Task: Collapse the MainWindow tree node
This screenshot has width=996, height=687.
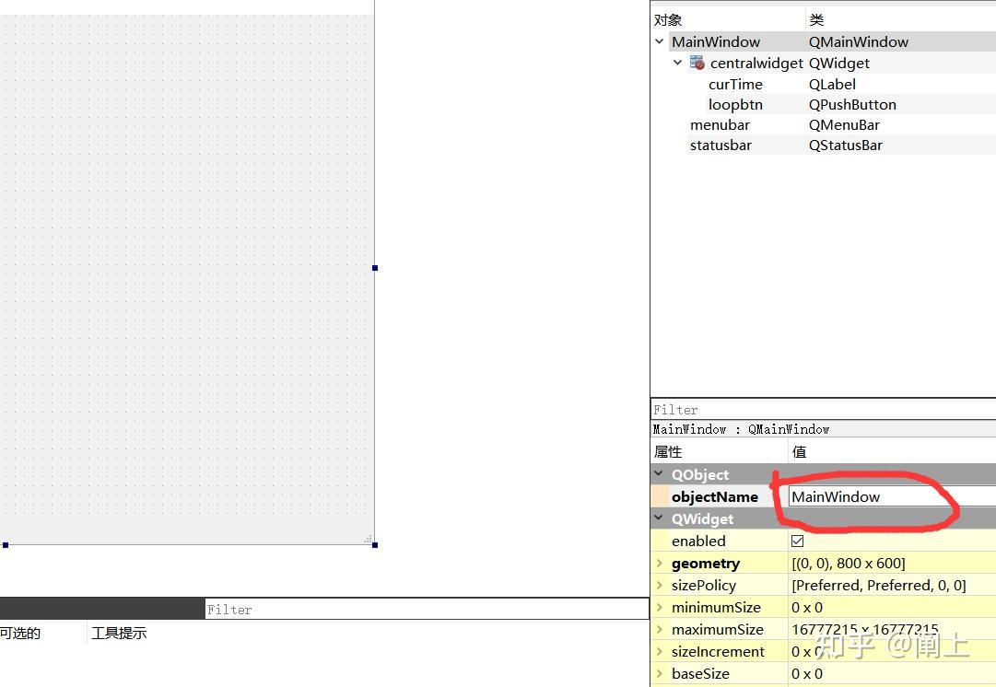Action: point(660,41)
